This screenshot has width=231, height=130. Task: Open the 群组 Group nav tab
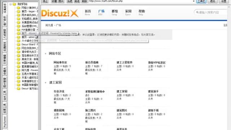tap(115, 12)
